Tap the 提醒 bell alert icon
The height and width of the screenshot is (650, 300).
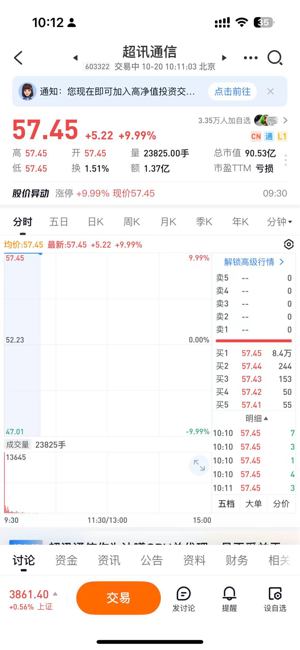(229, 599)
